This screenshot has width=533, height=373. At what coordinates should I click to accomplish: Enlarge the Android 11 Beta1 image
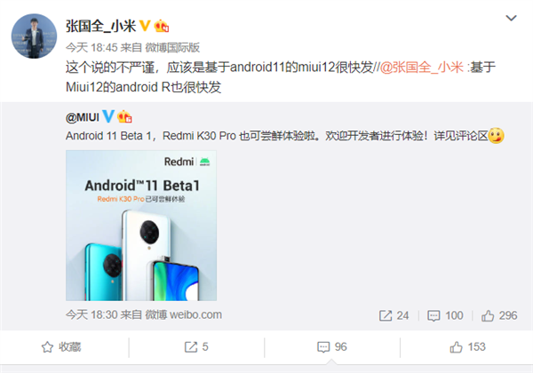point(141,226)
